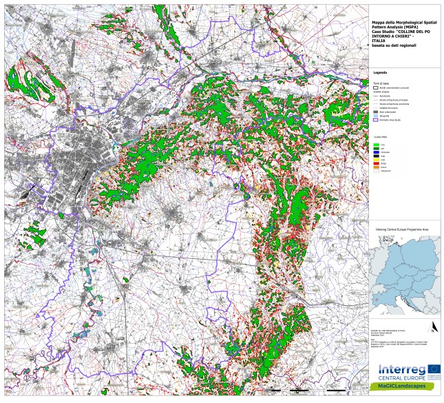Click the 'Legenda' heading

pyautogui.click(x=380, y=72)
